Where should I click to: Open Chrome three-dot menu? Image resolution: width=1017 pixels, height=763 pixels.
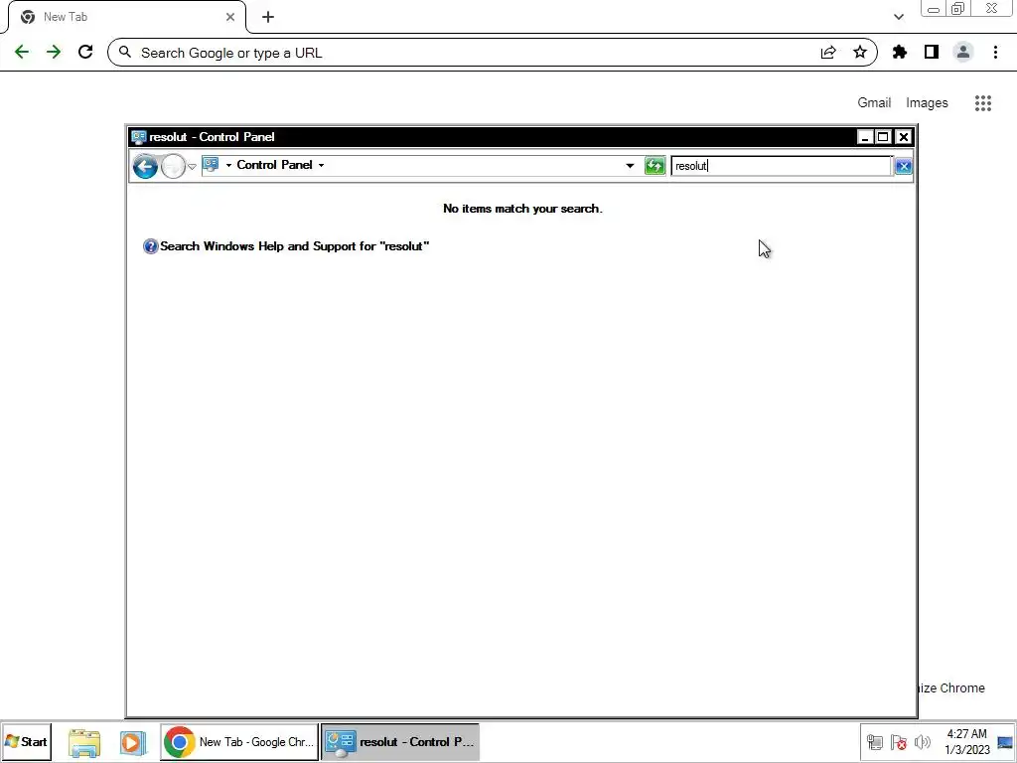(x=995, y=52)
